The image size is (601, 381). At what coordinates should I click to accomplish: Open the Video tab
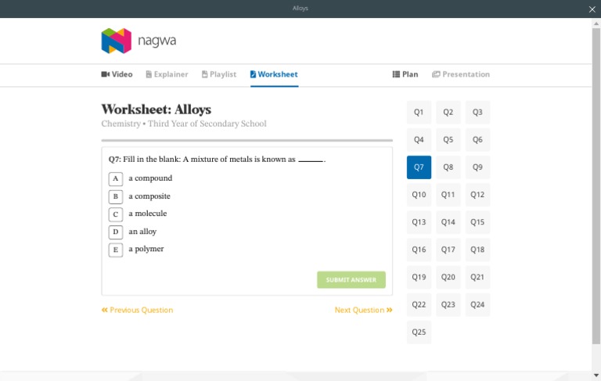[x=117, y=74]
